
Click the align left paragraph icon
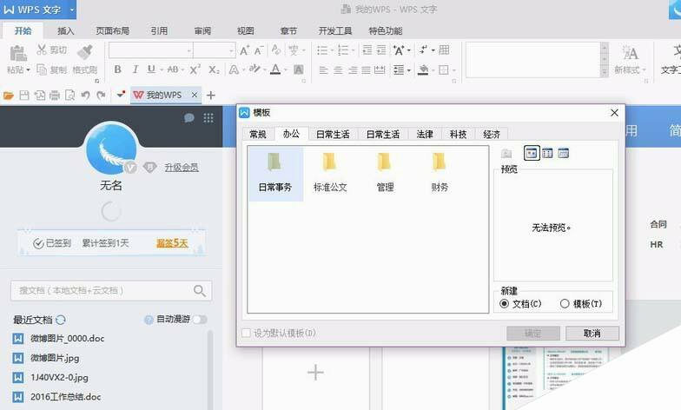coord(323,69)
